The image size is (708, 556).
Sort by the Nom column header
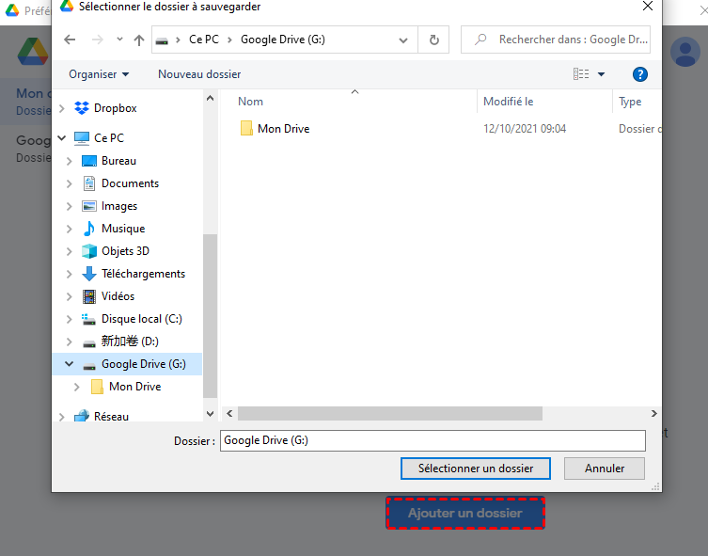point(250,102)
